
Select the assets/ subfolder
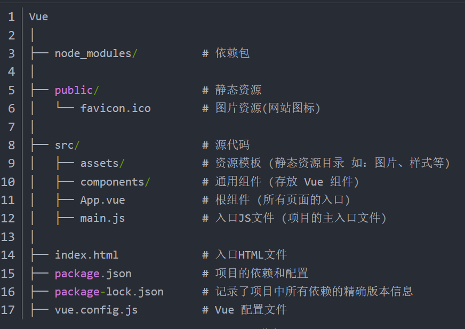coord(102,164)
